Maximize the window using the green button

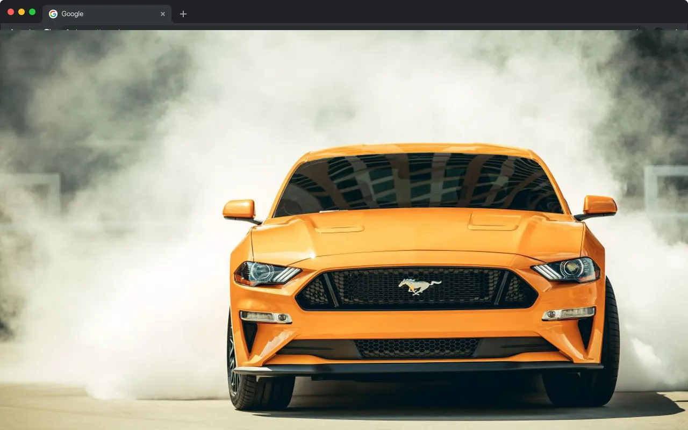[32, 12]
